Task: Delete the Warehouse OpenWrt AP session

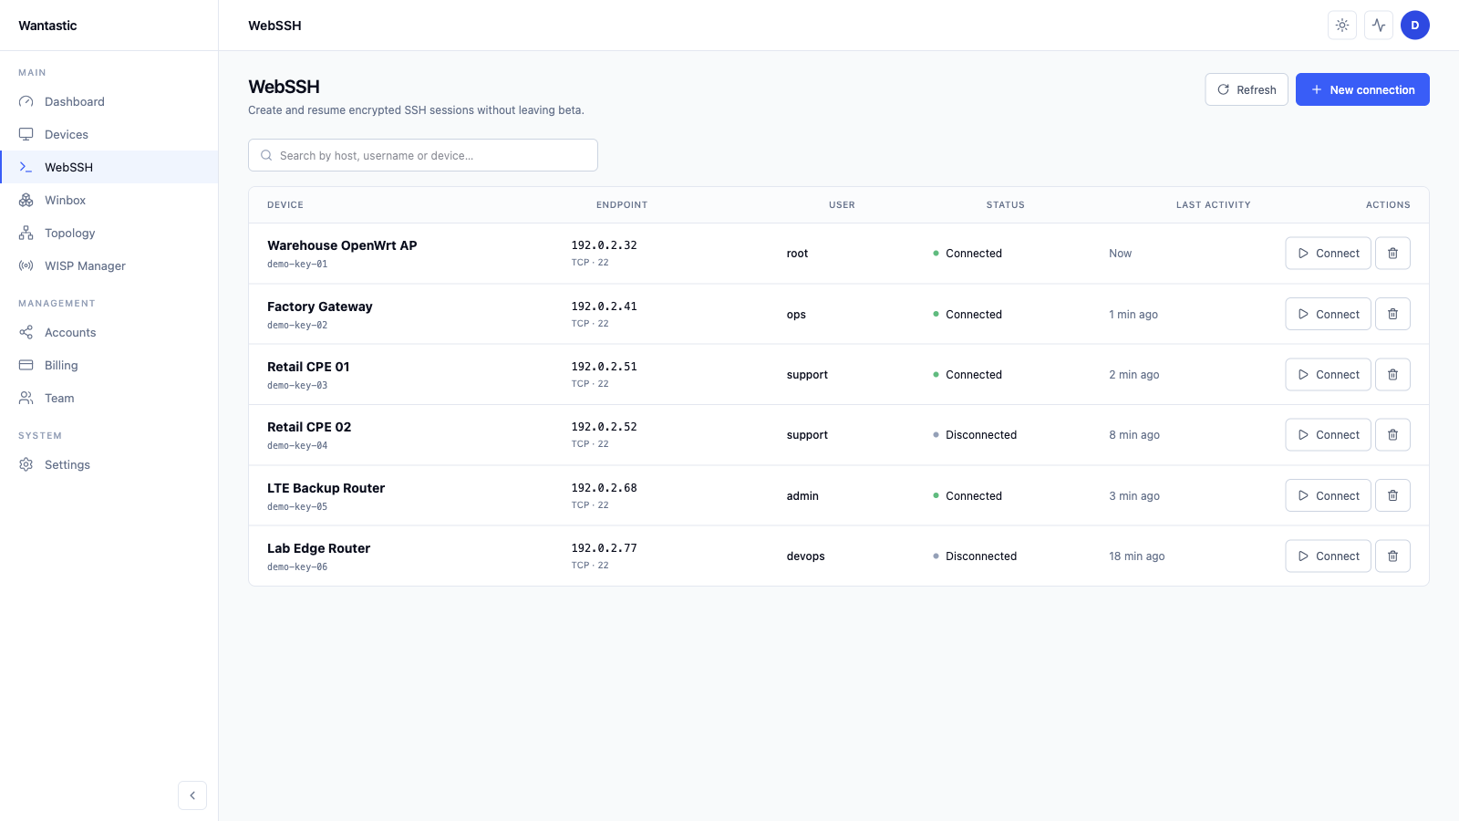Action: click(1392, 254)
